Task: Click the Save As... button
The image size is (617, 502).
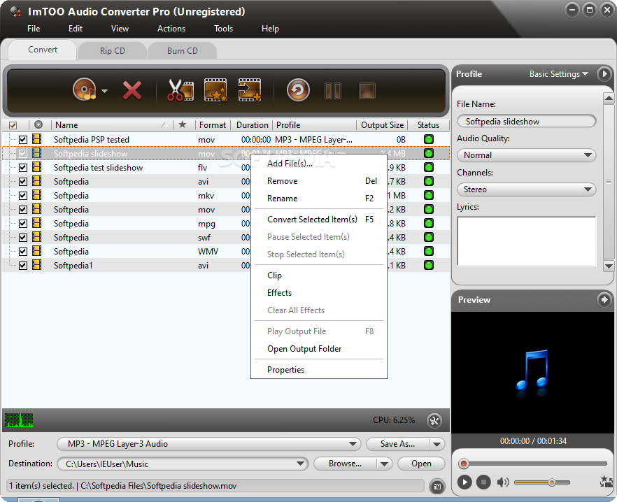Action: (x=397, y=444)
